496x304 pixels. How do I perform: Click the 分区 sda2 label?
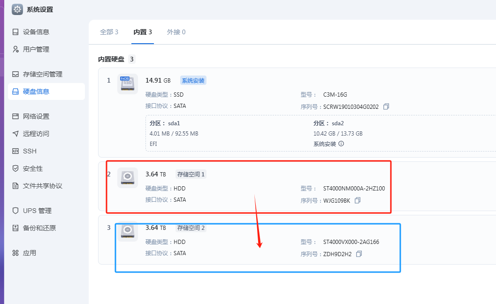point(328,123)
